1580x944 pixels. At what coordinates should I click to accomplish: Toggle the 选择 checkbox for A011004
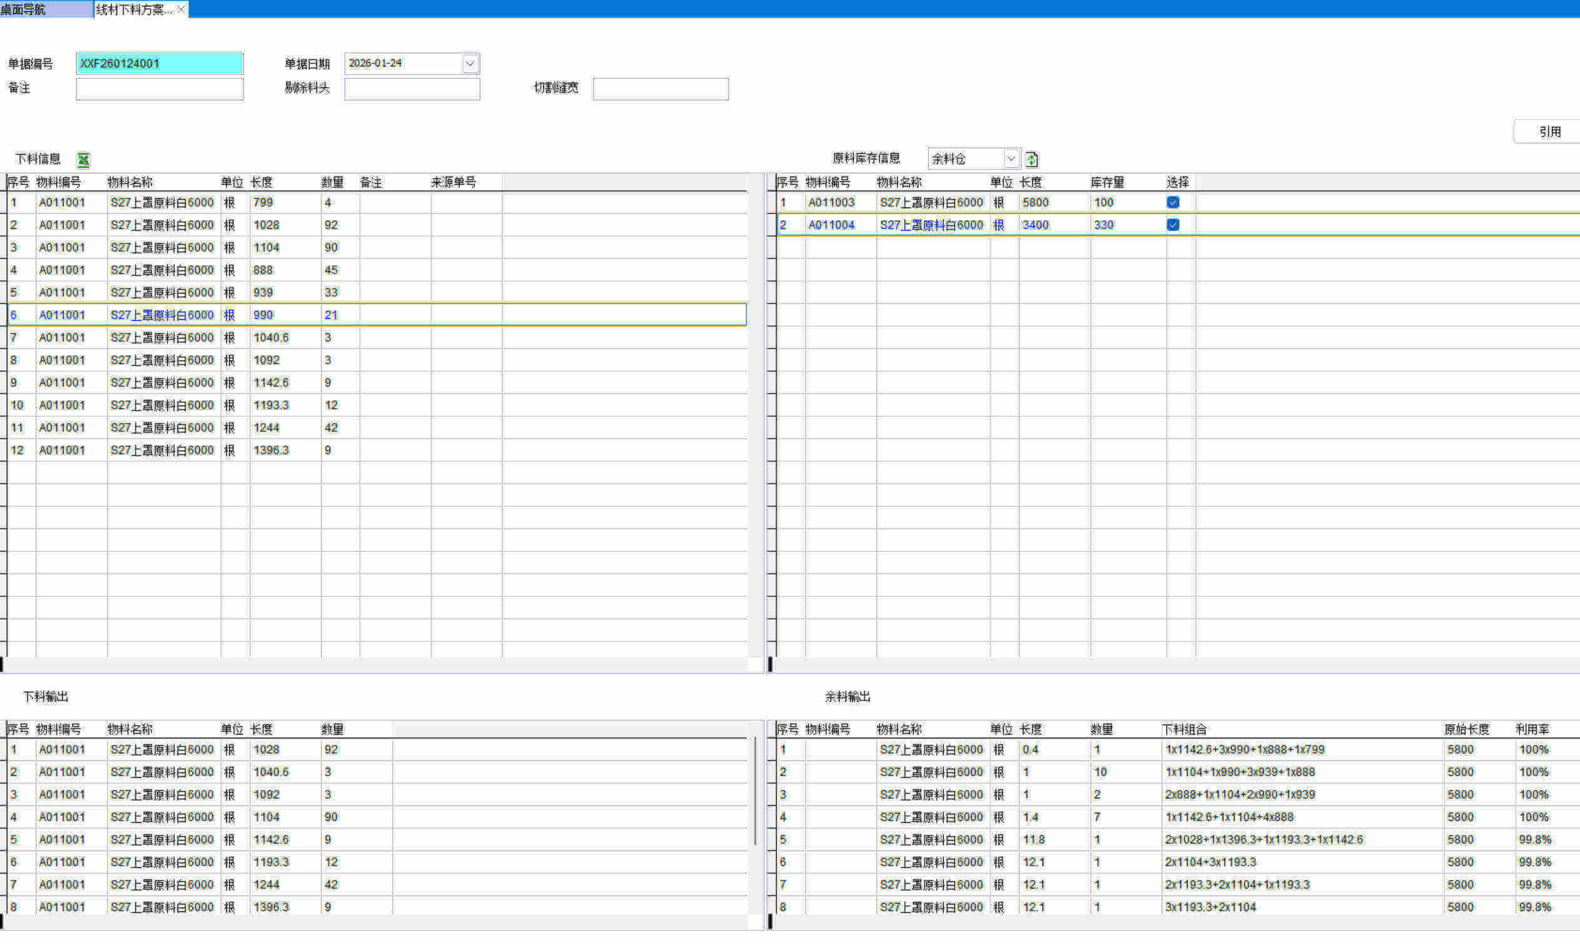click(x=1173, y=225)
